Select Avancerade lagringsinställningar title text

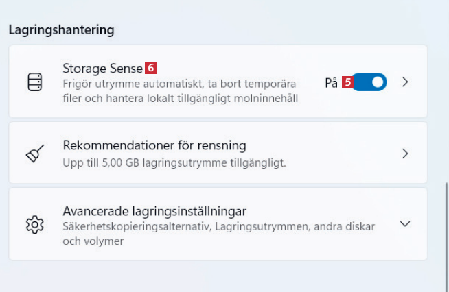pos(154,210)
